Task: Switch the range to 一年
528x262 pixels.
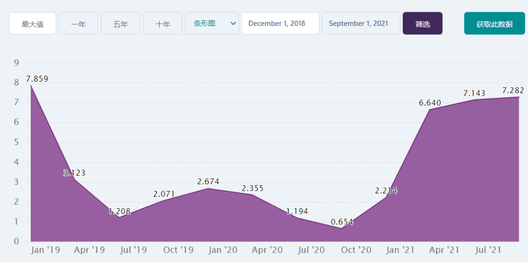Action: click(78, 23)
